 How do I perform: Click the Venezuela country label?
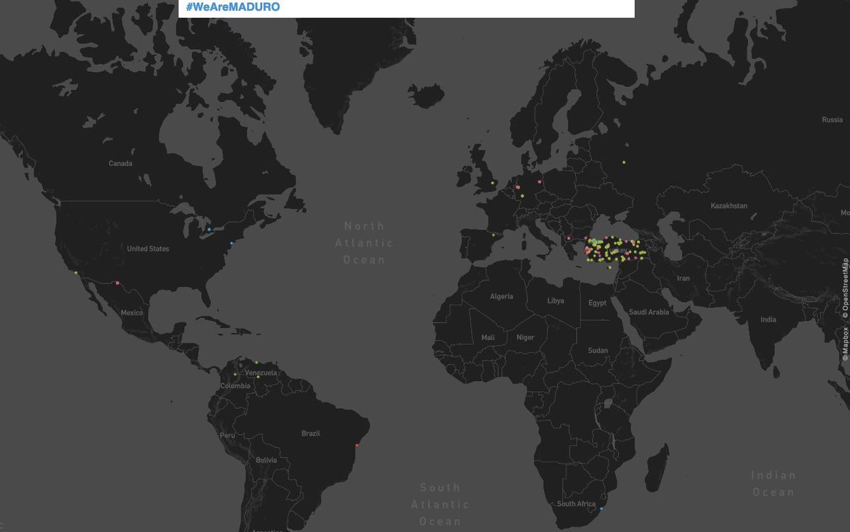[261, 373]
